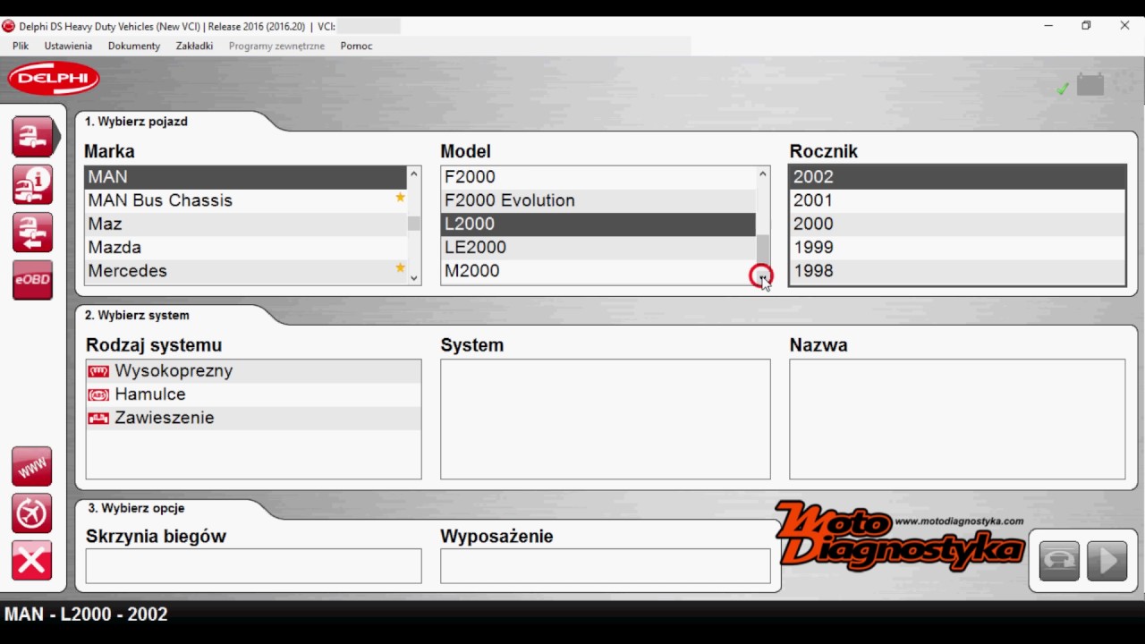
Task: Open the www web icon
Action: tap(32, 467)
